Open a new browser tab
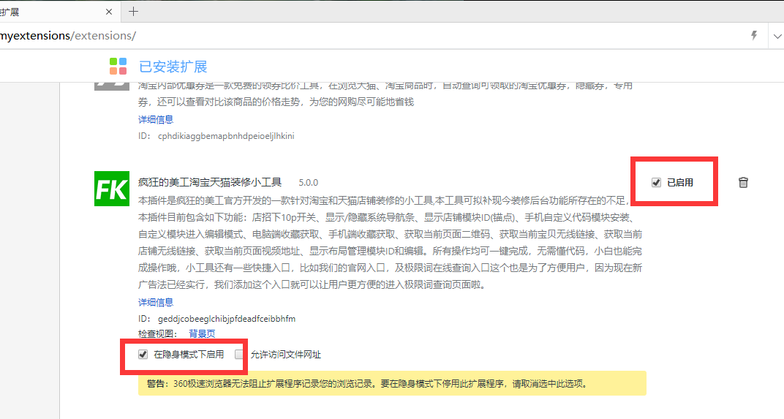Viewport: 784px width, 419px height. pos(133,12)
